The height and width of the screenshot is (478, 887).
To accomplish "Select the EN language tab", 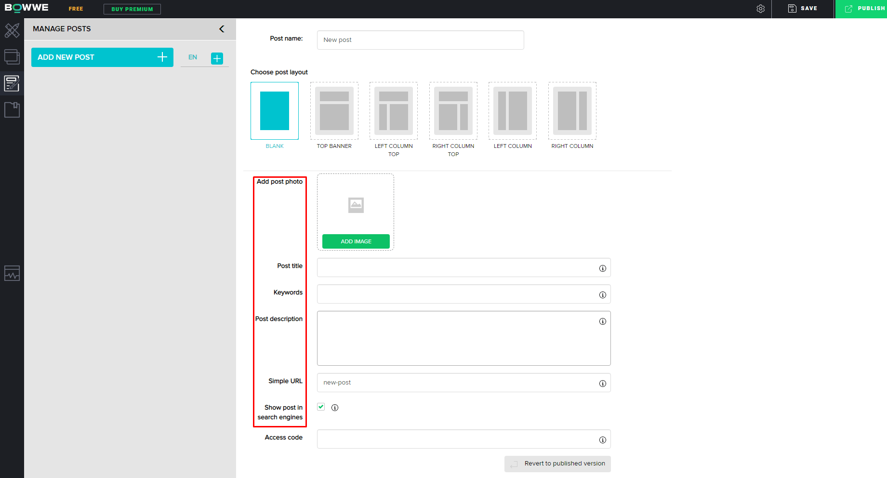I will [x=193, y=57].
